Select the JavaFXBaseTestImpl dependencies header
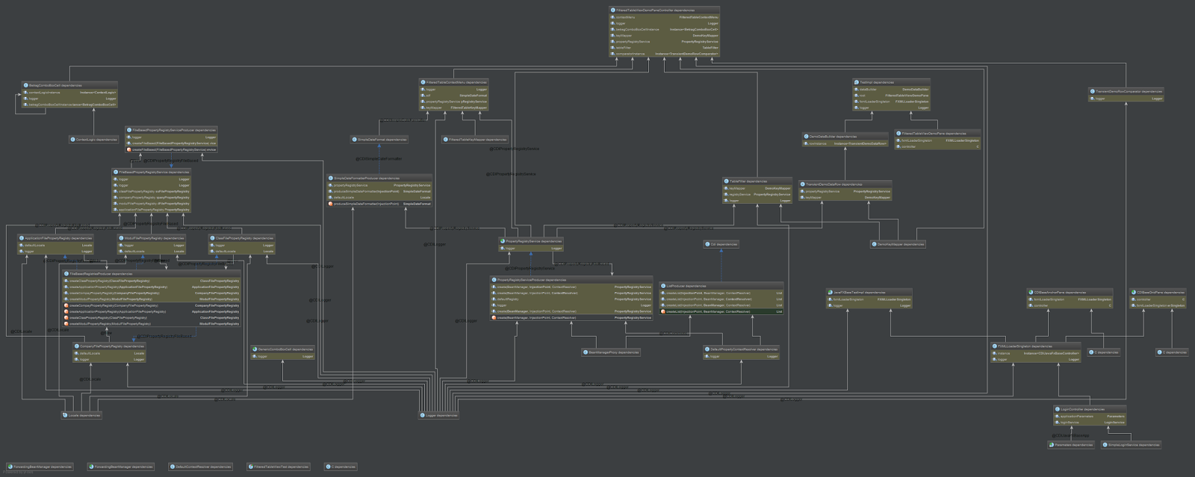Screen dimensions: 1195x477 869,293
